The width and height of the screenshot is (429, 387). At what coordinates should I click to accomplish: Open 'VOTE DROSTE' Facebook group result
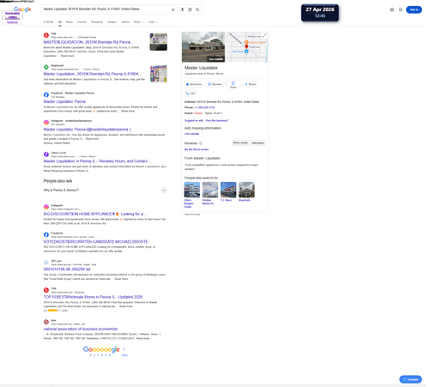(x=96, y=242)
